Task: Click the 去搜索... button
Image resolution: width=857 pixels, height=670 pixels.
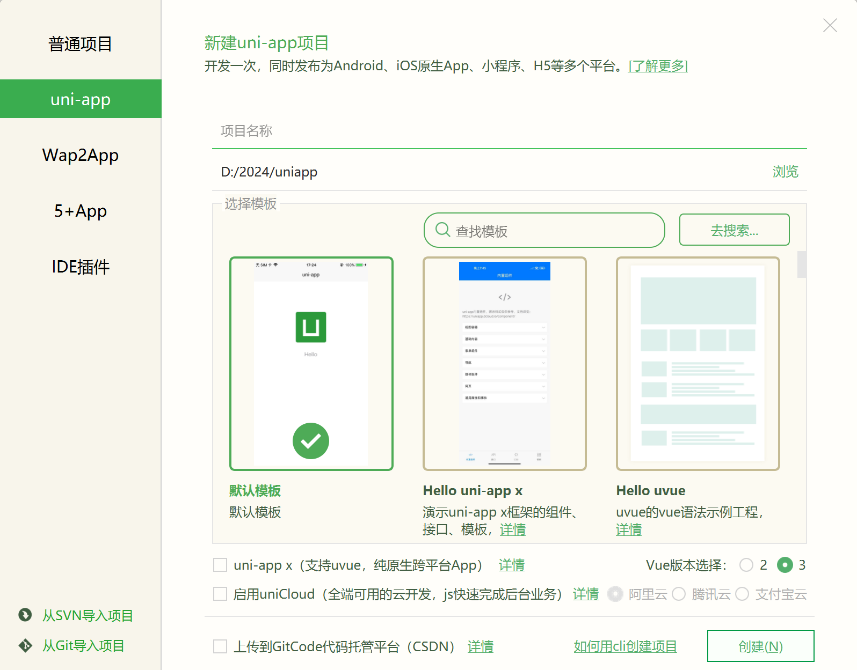Action: point(734,230)
